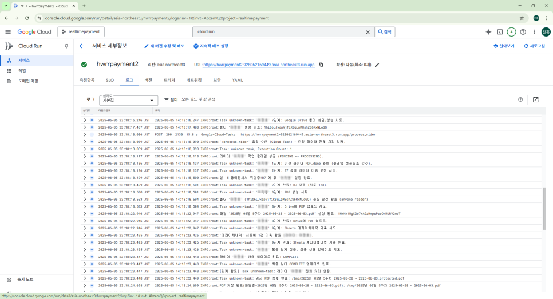Viewport: 553px width, 299px height.
Task: Open the help question mark icon in header
Action: 523,32
